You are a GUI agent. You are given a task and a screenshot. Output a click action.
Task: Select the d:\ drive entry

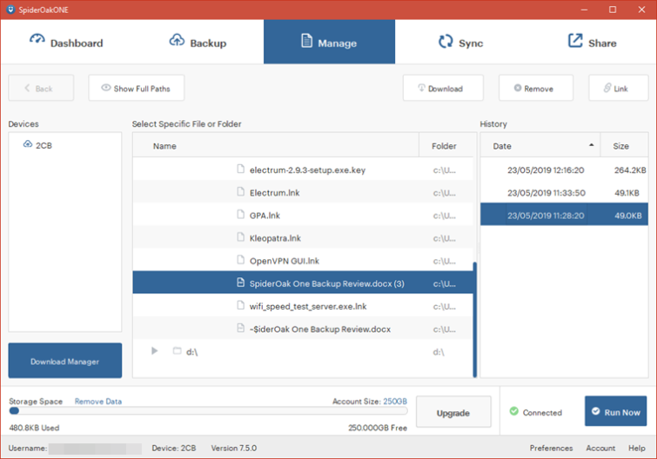point(303,351)
